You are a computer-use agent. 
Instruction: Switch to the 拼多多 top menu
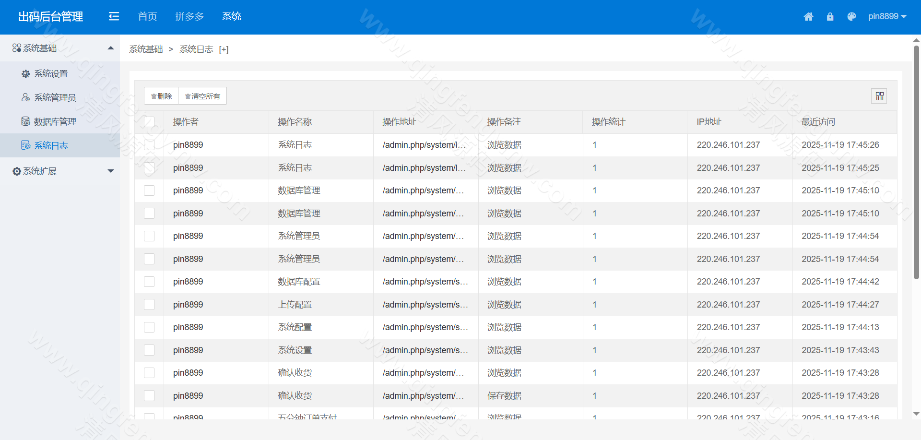pos(189,17)
